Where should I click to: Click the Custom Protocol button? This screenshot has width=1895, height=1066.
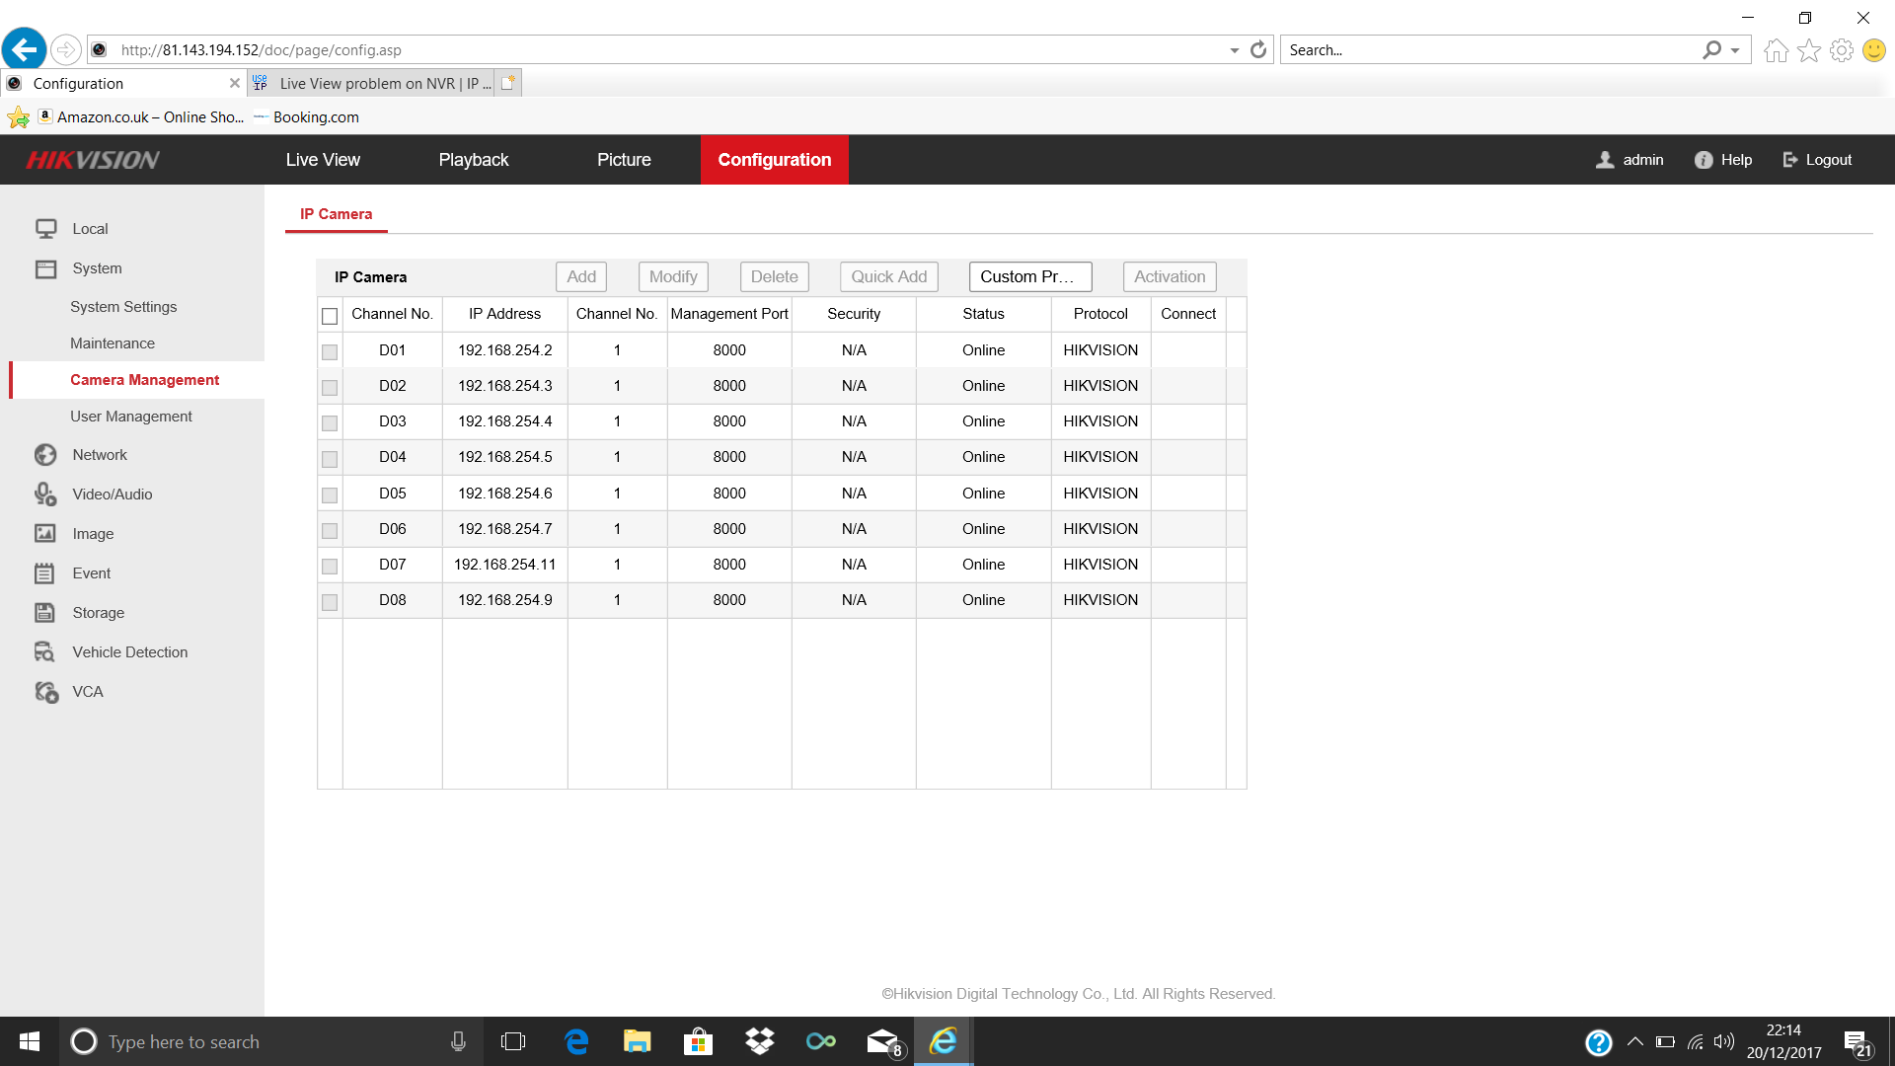click(x=1029, y=277)
